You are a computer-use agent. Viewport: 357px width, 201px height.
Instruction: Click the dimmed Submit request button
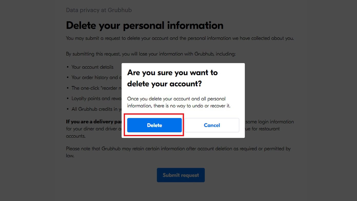[181, 175]
